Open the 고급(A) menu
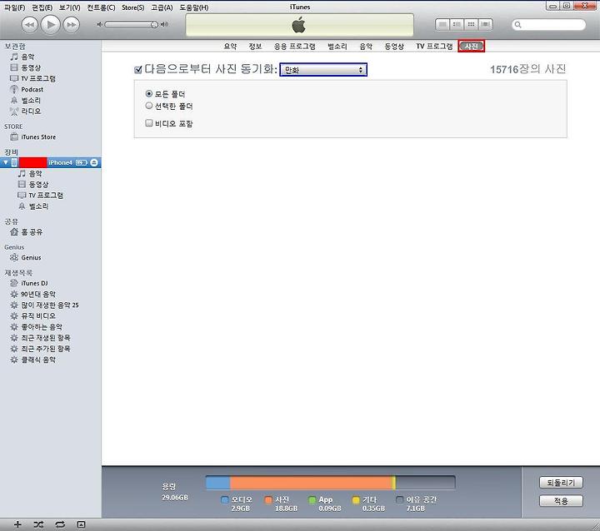Image resolution: width=600 pixels, height=531 pixels. click(162, 7)
